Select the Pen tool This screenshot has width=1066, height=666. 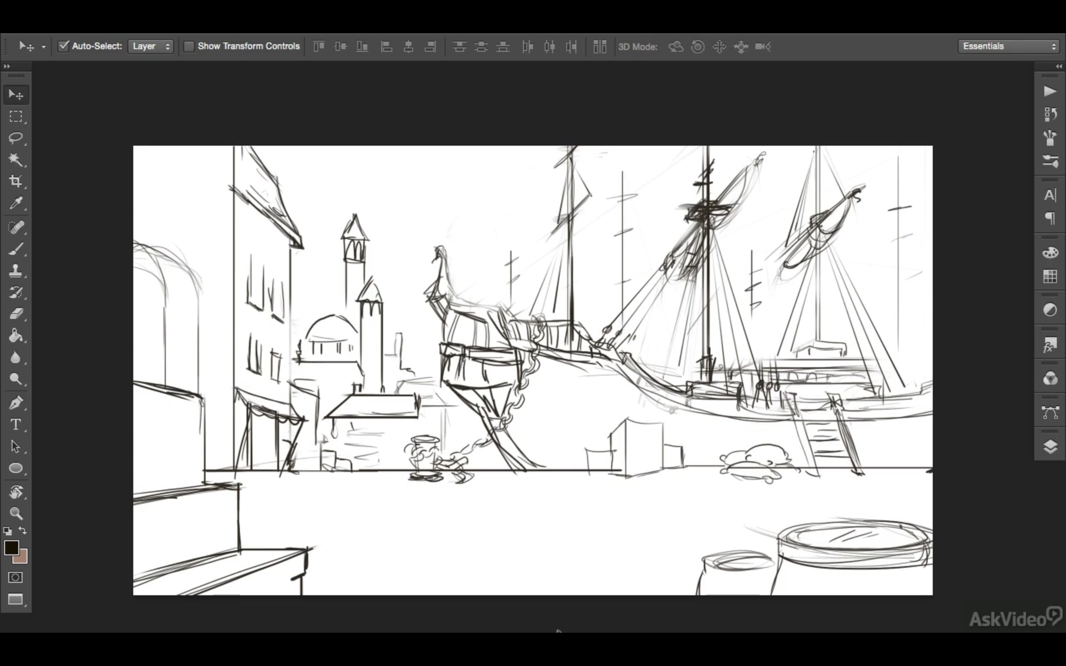pyautogui.click(x=16, y=403)
